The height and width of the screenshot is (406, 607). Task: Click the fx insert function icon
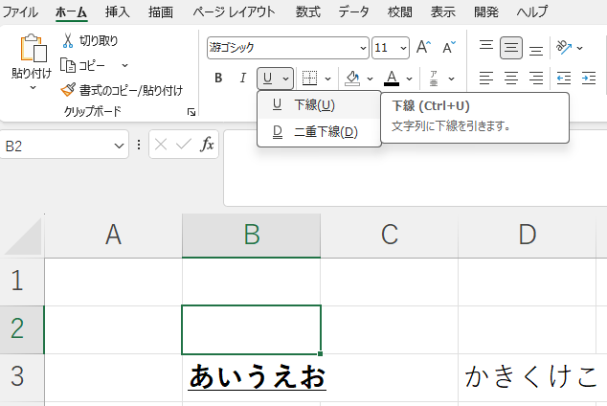pyautogui.click(x=207, y=145)
